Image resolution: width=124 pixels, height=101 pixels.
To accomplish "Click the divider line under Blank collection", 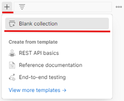I will point(57,33).
